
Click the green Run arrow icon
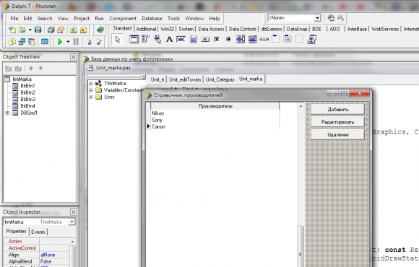[60, 42]
